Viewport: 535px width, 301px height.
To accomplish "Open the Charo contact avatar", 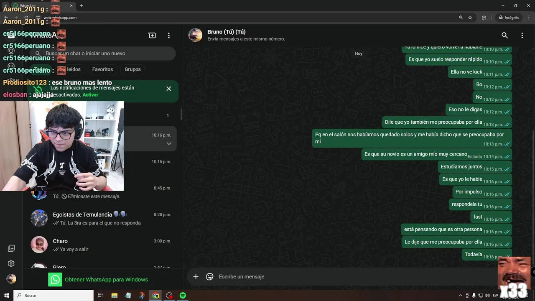I will pos(39,245).
